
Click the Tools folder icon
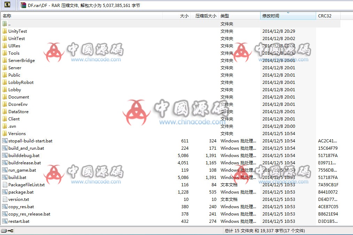(5, 53)
